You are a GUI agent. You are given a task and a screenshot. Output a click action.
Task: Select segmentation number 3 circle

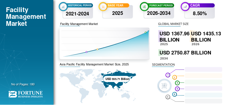point(177,83)
